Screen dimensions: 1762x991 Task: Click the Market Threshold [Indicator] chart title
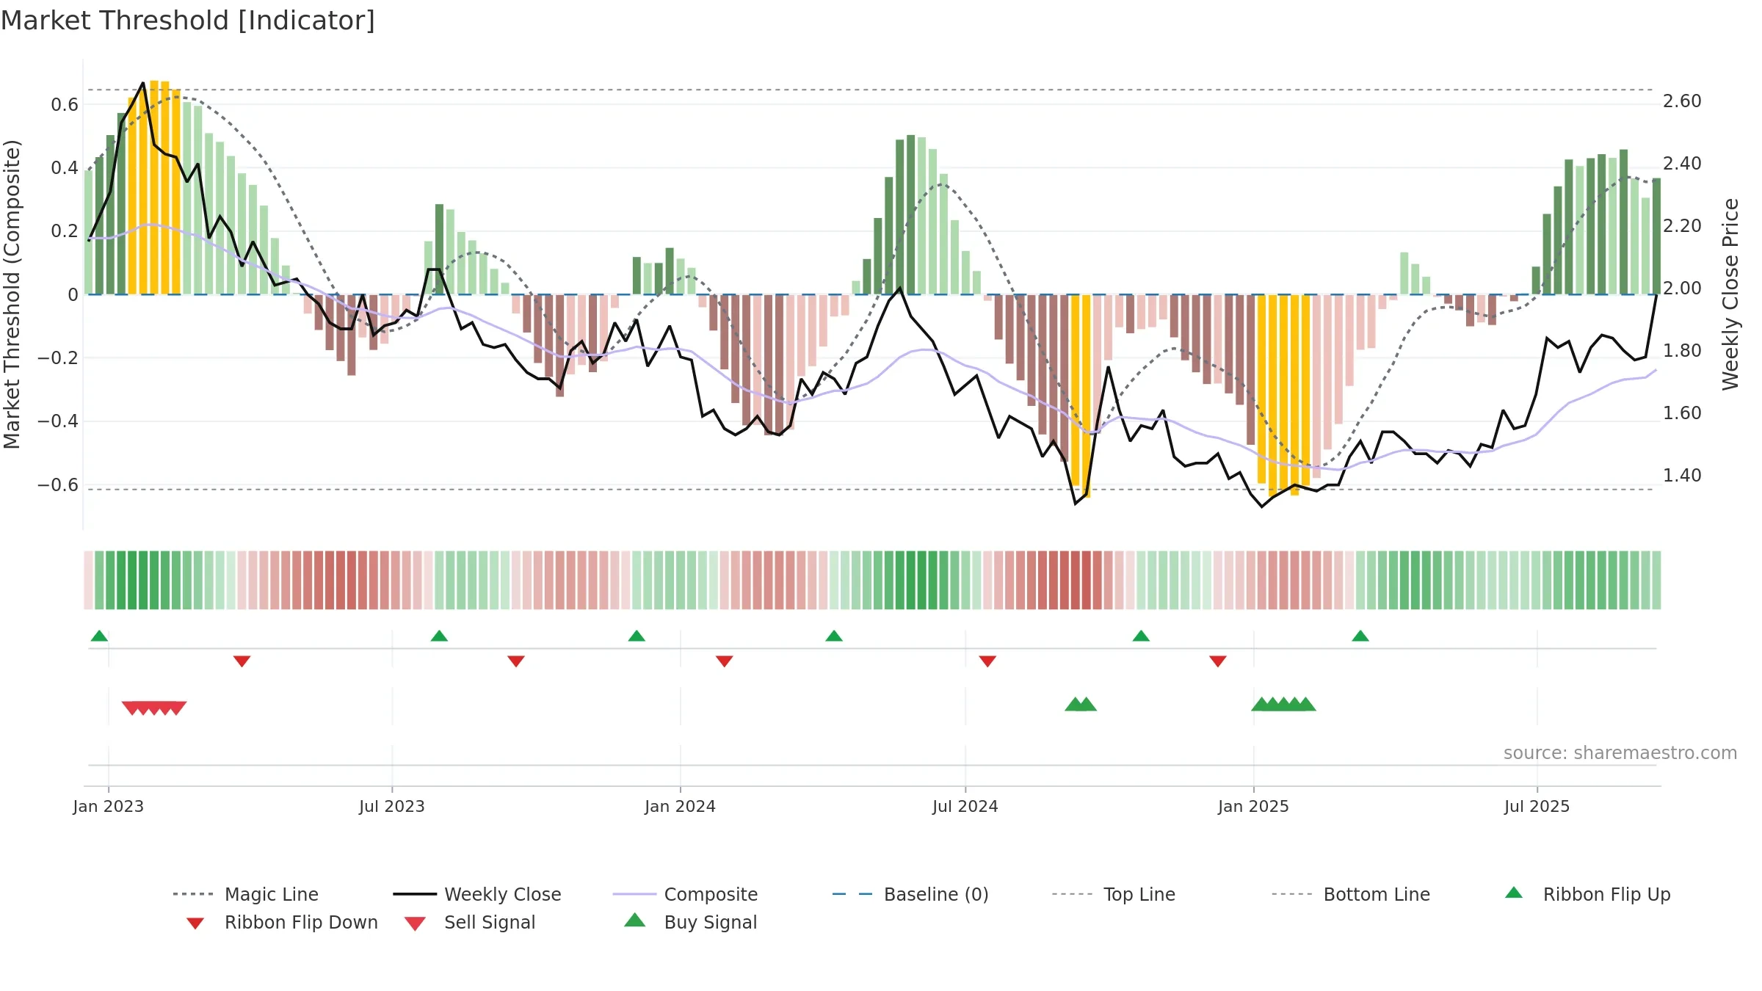(x=188, y=21)
